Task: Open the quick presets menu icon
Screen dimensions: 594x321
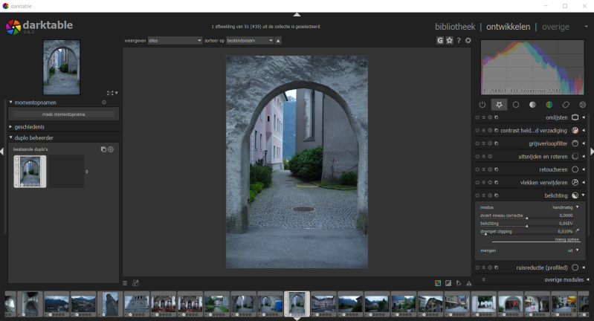Action: [x=126, y=283]
